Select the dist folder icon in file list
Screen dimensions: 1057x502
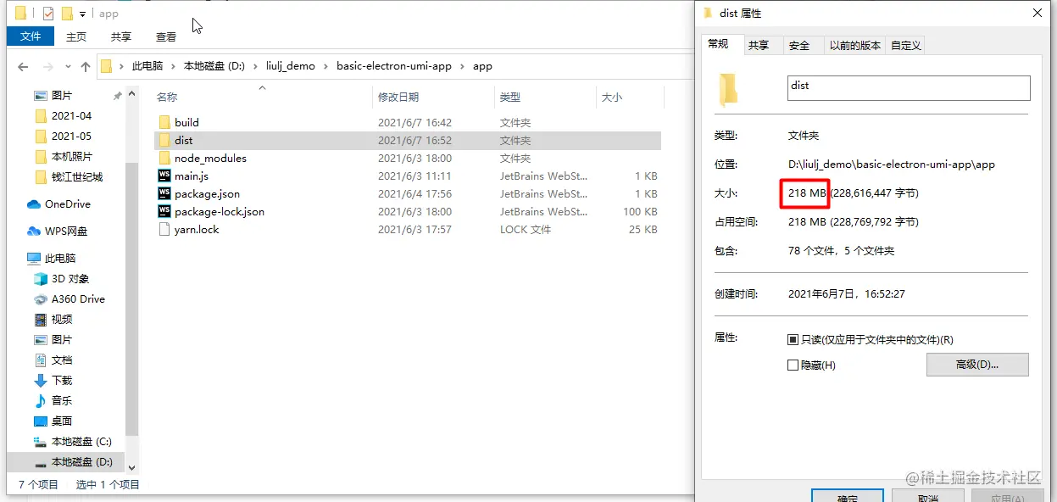[x=164, y=140]
